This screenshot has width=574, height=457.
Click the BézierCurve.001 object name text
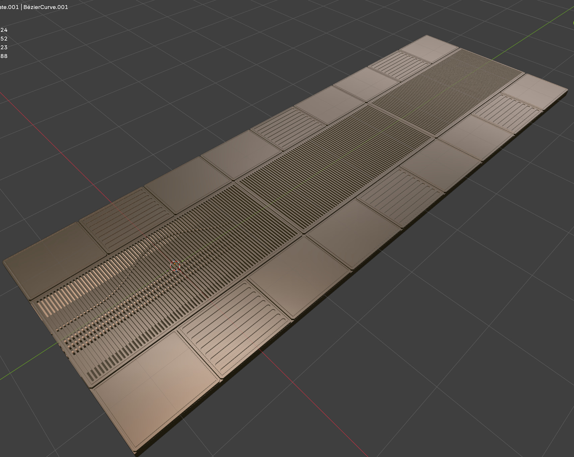pyautogui.click(x=46, y=7)
